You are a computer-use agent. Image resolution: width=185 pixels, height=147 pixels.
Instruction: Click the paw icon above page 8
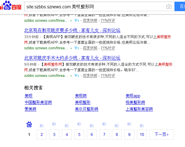(117, 126)
